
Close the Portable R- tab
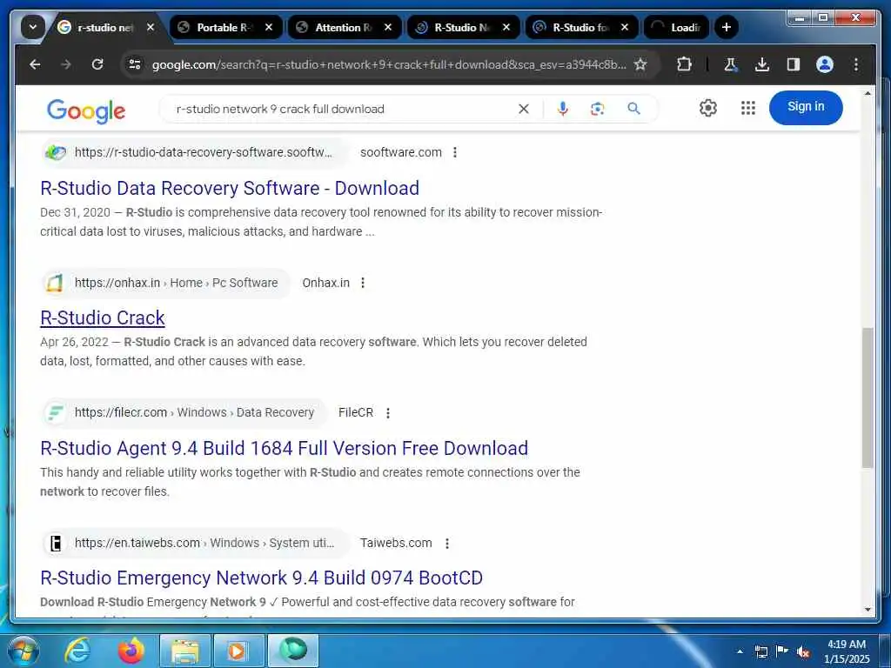pyautogui.click(x=270, y=27)
